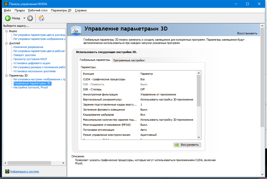
Task: Open the Правка menu
Action: (20, 10)
